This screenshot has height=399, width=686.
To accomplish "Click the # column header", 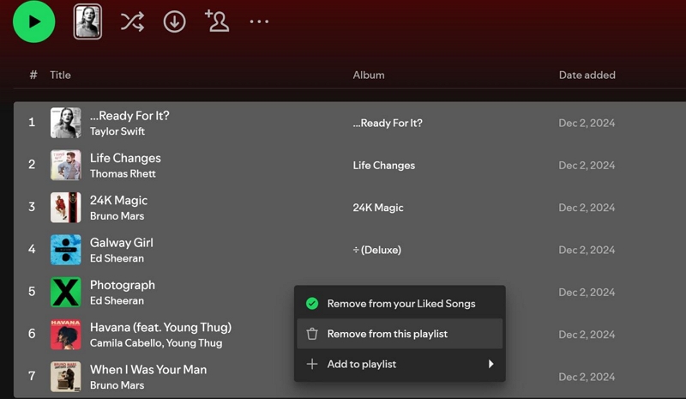I will (33, 75).
